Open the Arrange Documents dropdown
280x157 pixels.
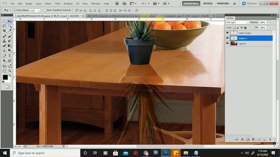coord(157,3)
